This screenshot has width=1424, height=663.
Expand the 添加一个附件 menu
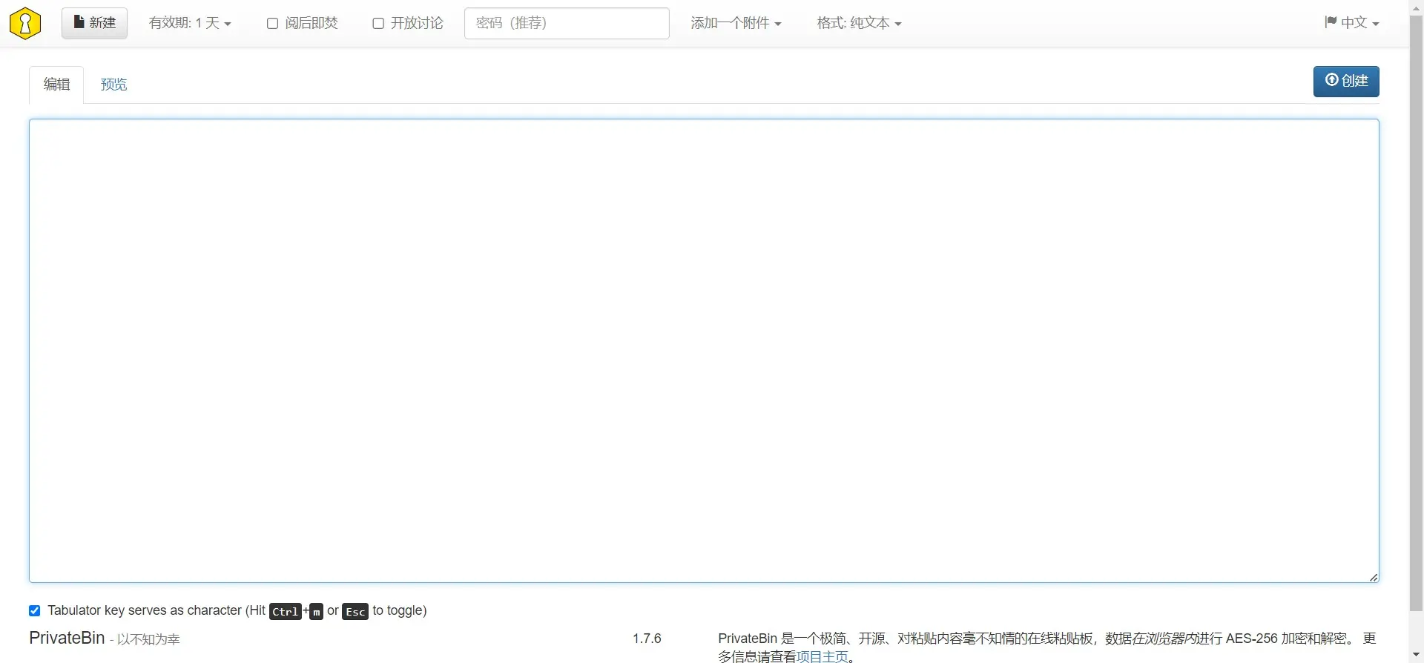(x=736, y=23)
